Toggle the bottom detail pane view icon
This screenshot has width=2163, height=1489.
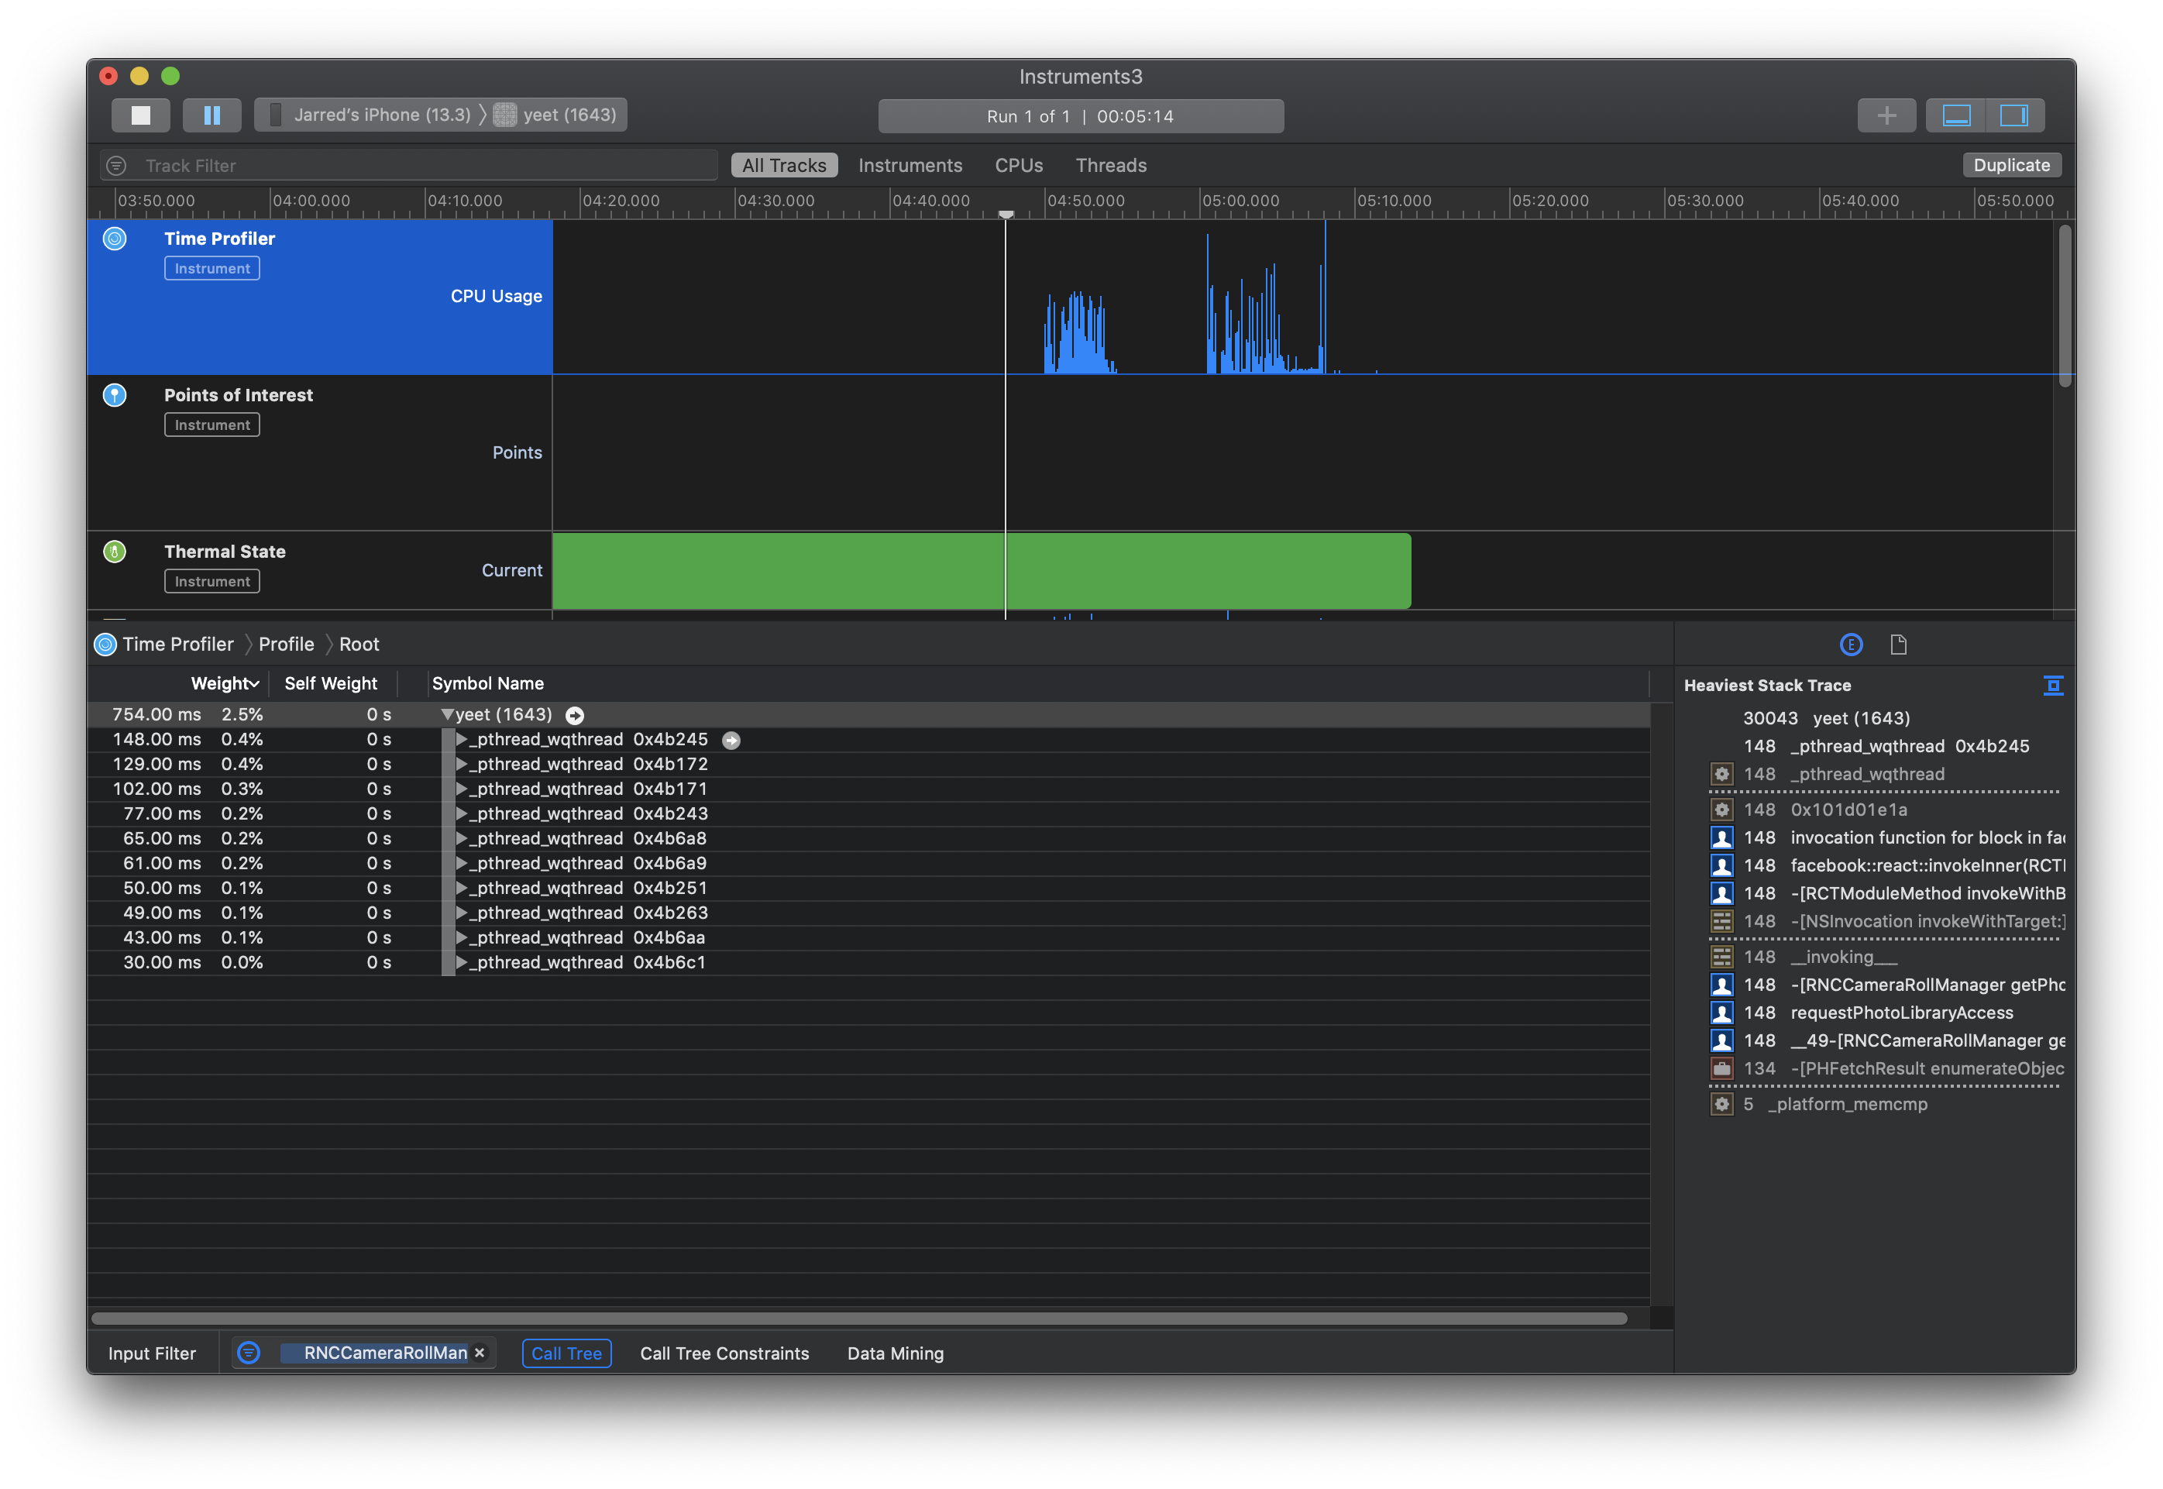(1956, 115)
